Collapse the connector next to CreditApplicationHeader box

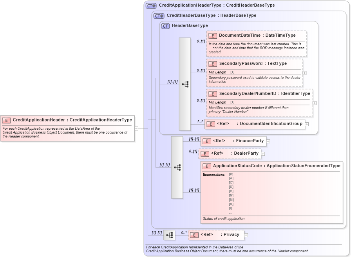pyautogui.click(x=137, y=128)
